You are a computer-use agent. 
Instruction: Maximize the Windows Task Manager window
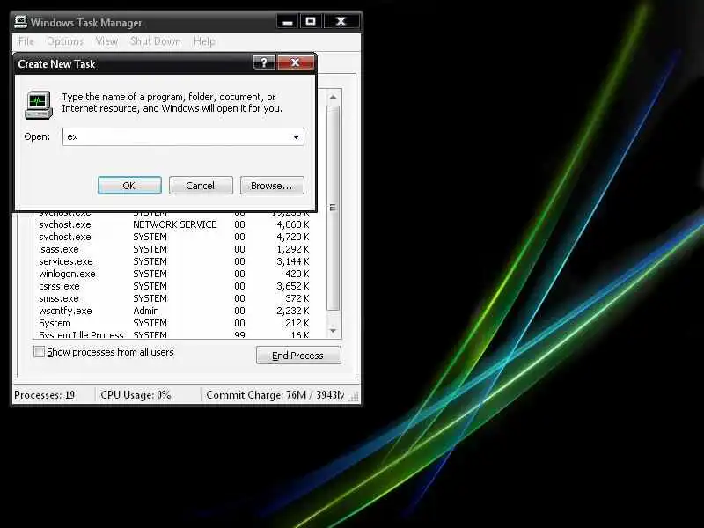(x=311, y=21)
